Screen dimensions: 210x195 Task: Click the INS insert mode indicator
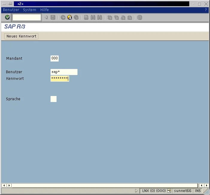tap(198, 191)
